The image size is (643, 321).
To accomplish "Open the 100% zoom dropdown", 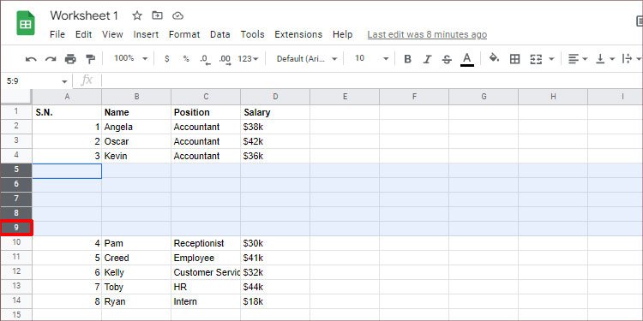I will tap(130, 58).
